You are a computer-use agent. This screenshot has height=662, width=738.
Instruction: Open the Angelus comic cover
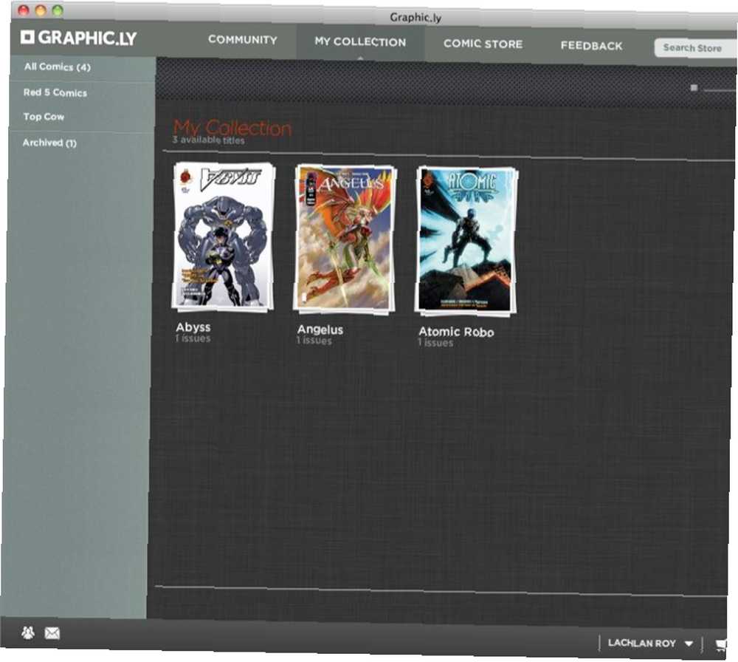(x=345, y=239)
